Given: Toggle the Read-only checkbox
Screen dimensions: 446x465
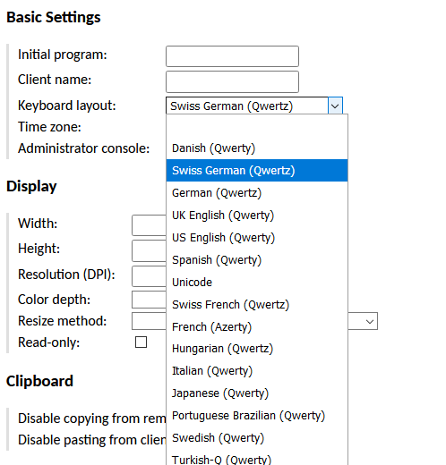Looking at the screenshot, I should click(141, 342).
